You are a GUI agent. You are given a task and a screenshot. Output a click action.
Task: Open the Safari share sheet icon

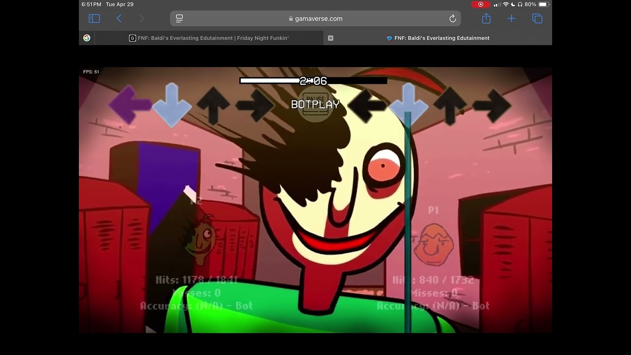487,18
